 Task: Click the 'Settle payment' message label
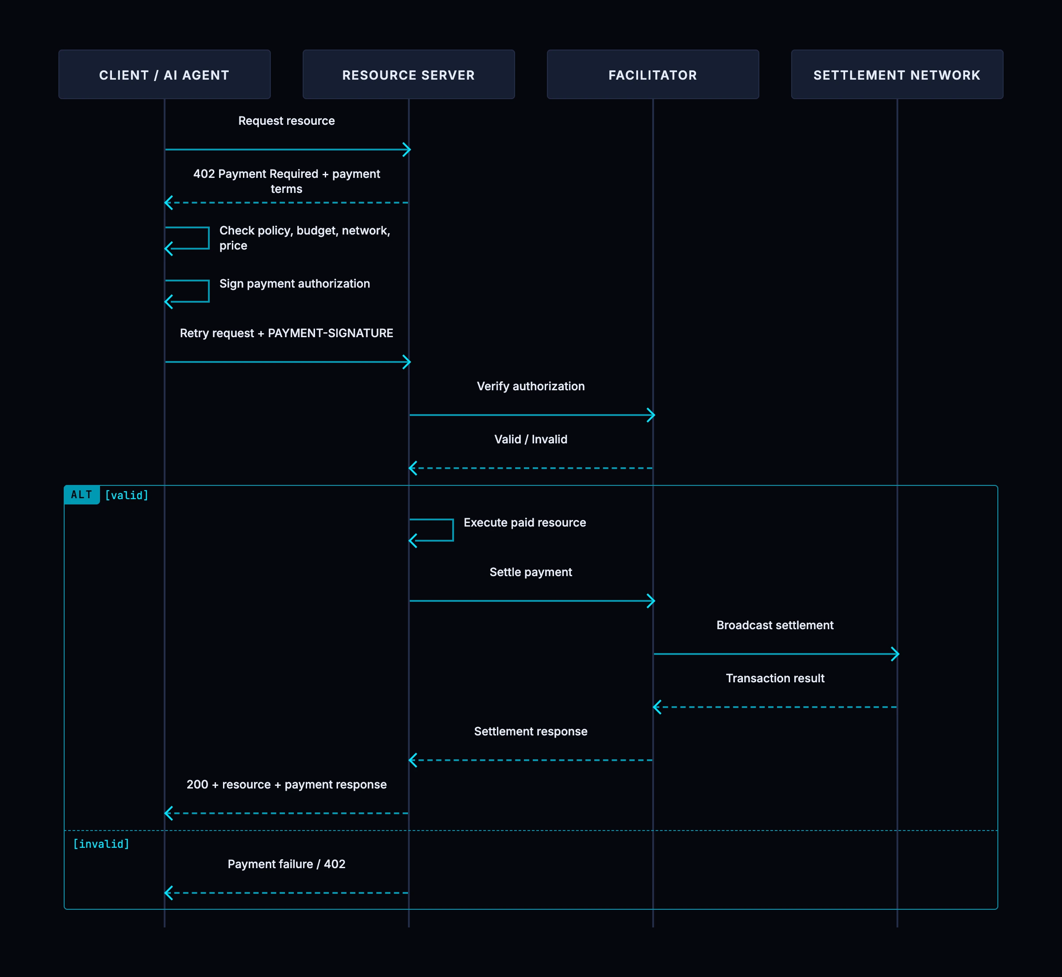click(531, 572)
